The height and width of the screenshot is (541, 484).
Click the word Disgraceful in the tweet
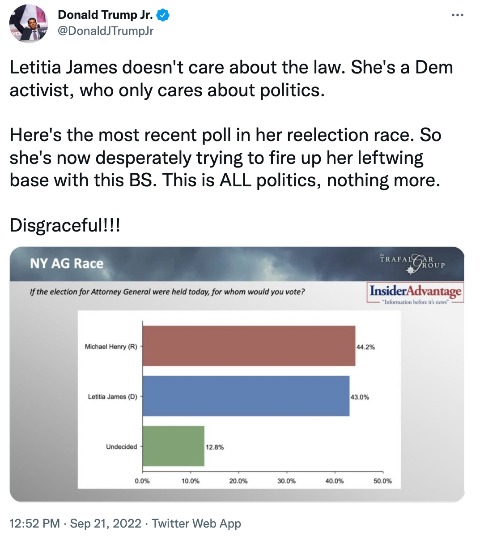[x=56, y=225]
